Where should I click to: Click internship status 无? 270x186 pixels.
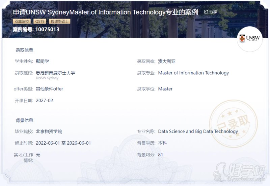(38, 155)
